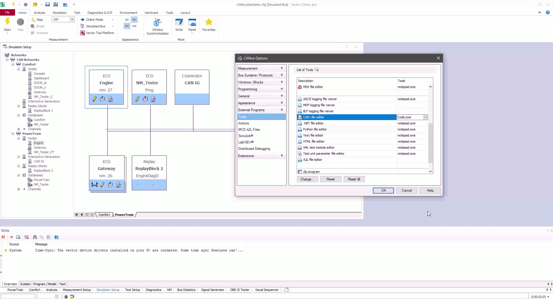Click the Reset button

(330, 179)
